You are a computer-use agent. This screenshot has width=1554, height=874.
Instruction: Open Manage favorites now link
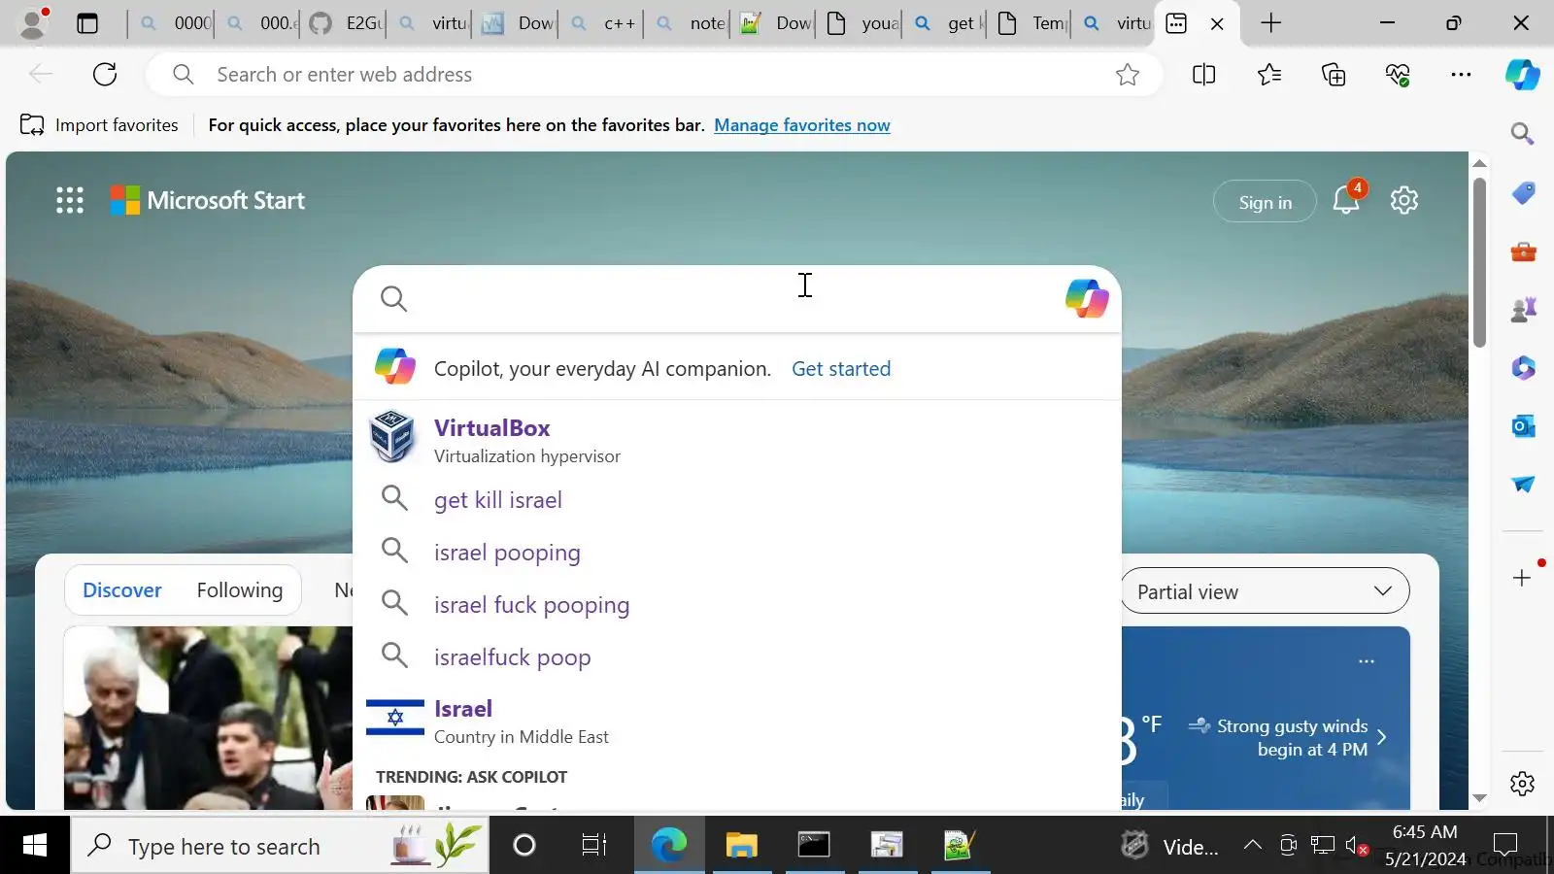pyautogui.click(x=801, y=124)
